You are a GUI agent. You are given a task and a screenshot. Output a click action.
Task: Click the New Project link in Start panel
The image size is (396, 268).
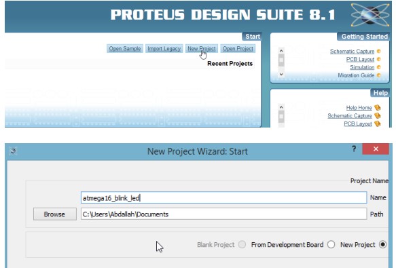coord(202,48)
